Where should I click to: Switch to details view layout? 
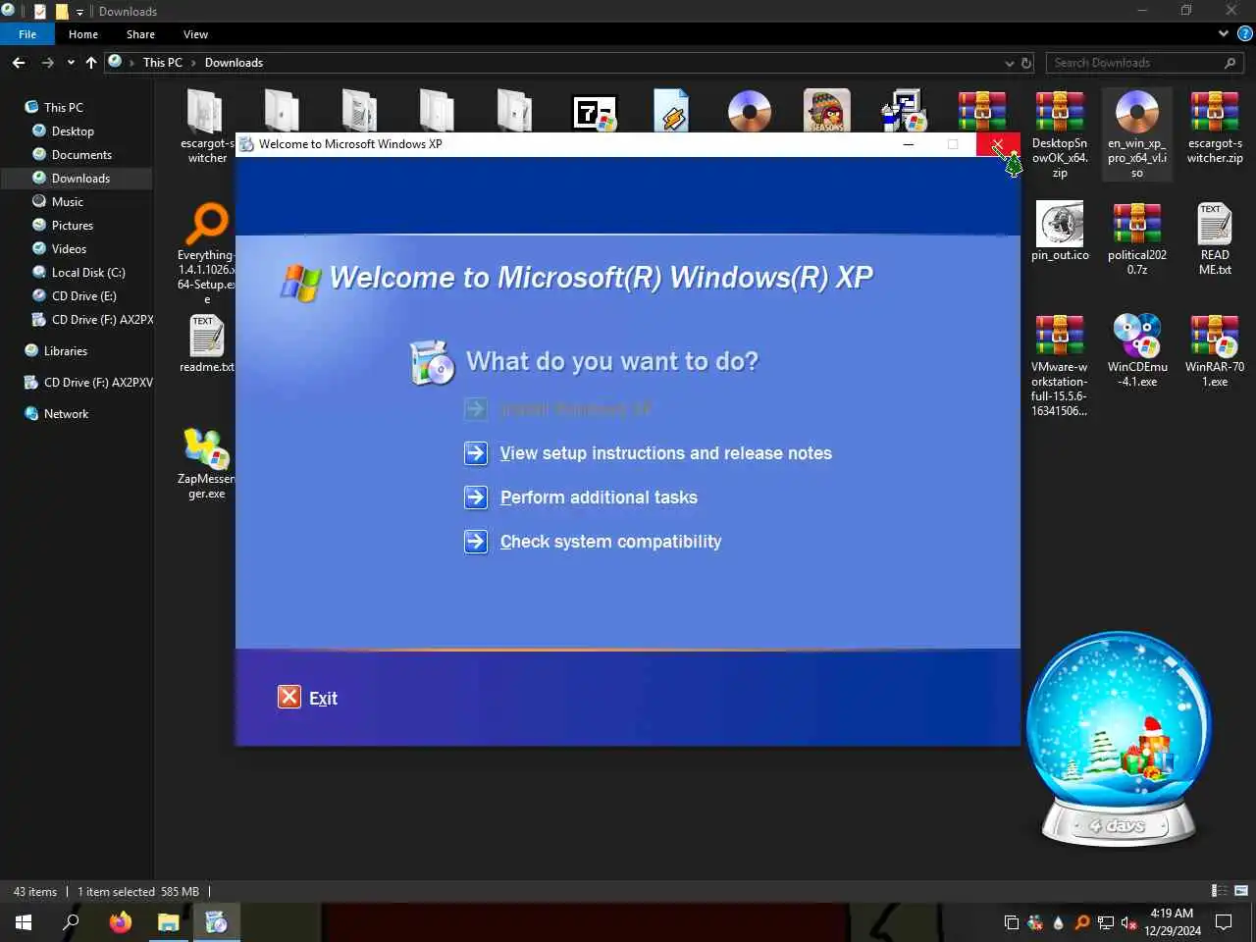pos(1220,891)
